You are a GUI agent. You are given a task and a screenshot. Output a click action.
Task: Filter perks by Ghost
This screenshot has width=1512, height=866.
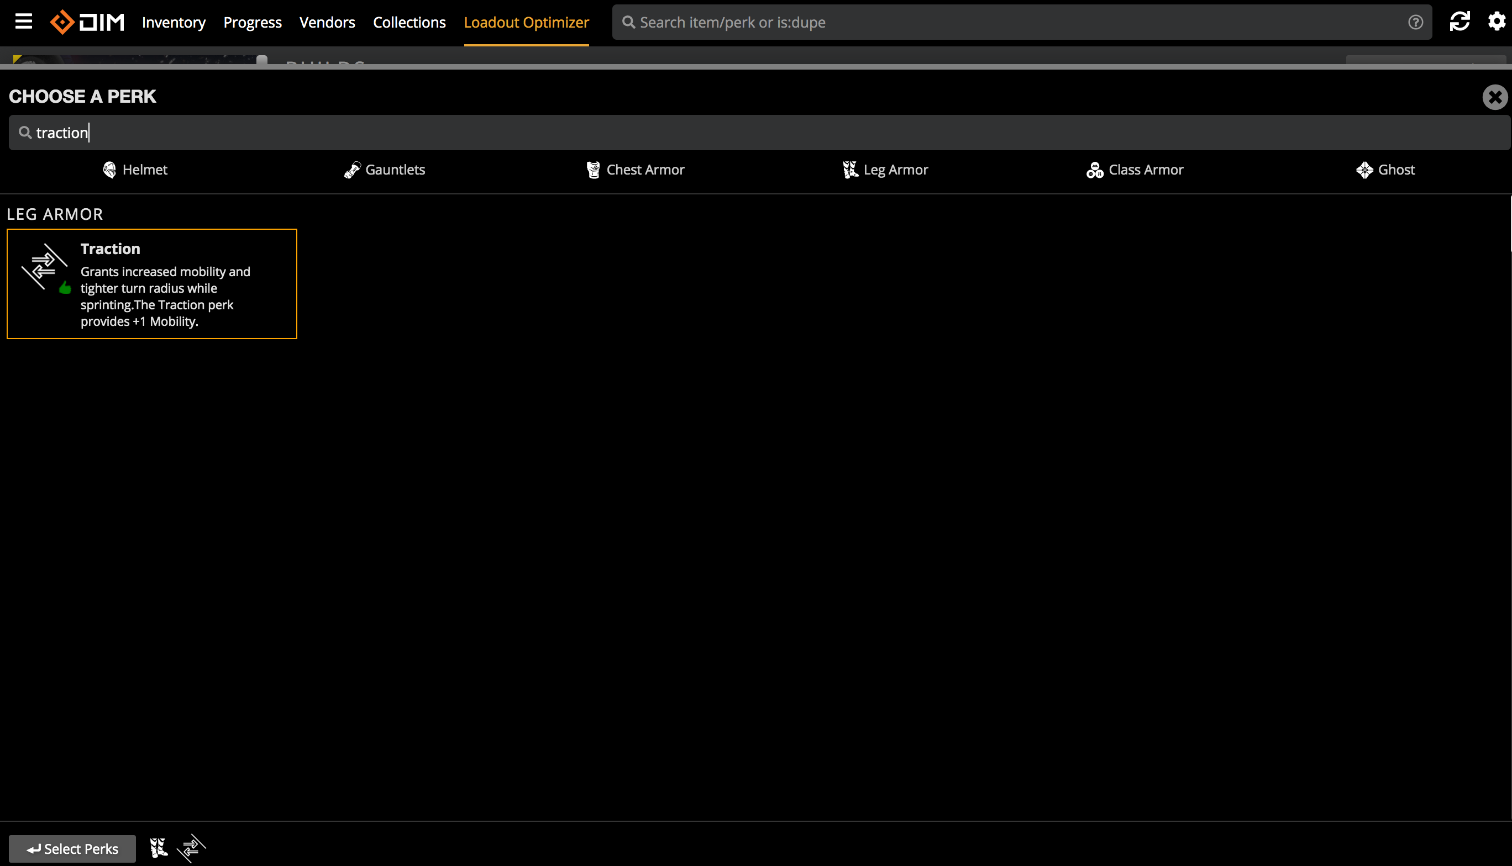(1386, 170)
